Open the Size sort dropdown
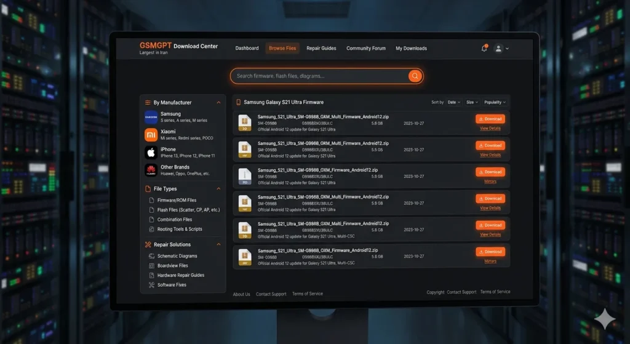The image size is (630, 344). click(472, 103)
